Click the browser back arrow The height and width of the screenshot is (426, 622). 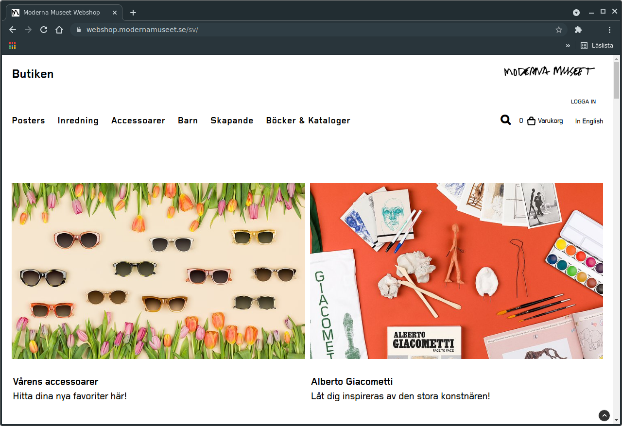coord(13,30)
